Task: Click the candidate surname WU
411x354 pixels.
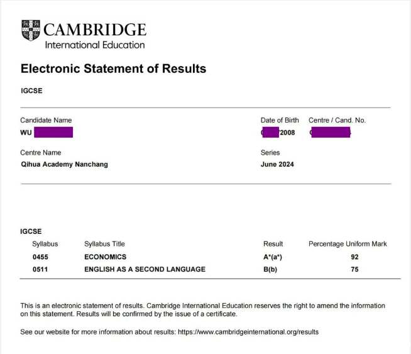Action: pos(26,133)
